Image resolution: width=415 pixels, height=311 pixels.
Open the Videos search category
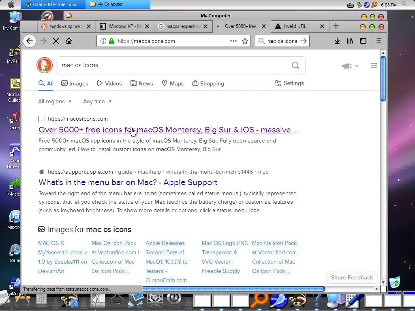point(109,83)
